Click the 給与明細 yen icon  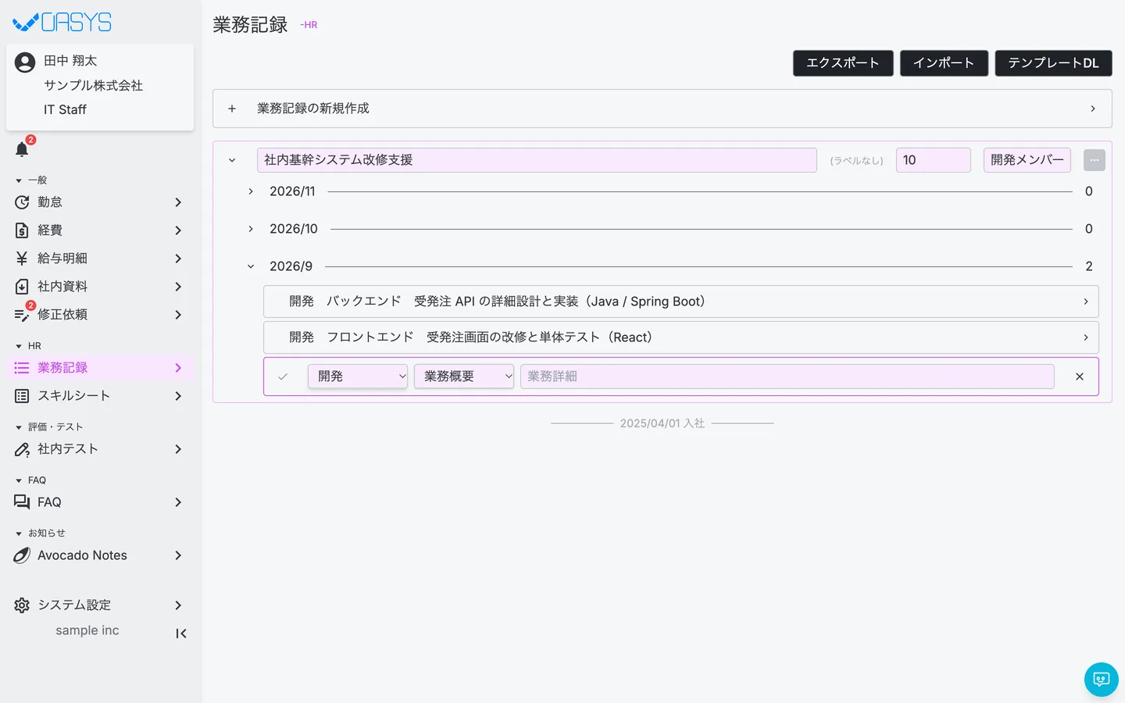[22, 259]
